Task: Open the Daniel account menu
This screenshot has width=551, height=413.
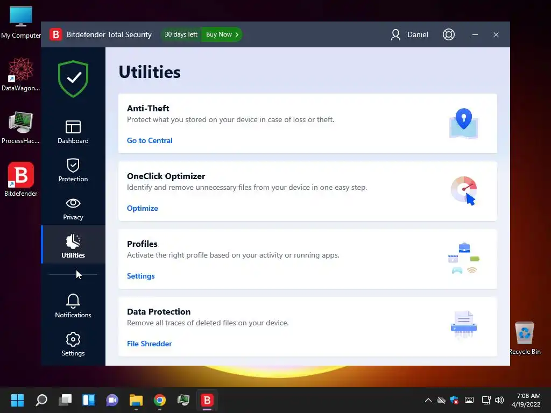Action: [409, 34]
